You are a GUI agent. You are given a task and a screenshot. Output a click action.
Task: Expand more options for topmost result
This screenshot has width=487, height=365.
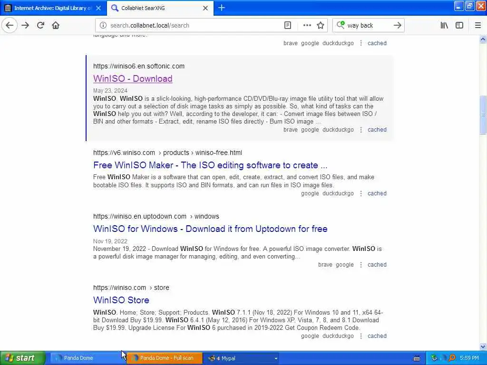tap(361, 43)
